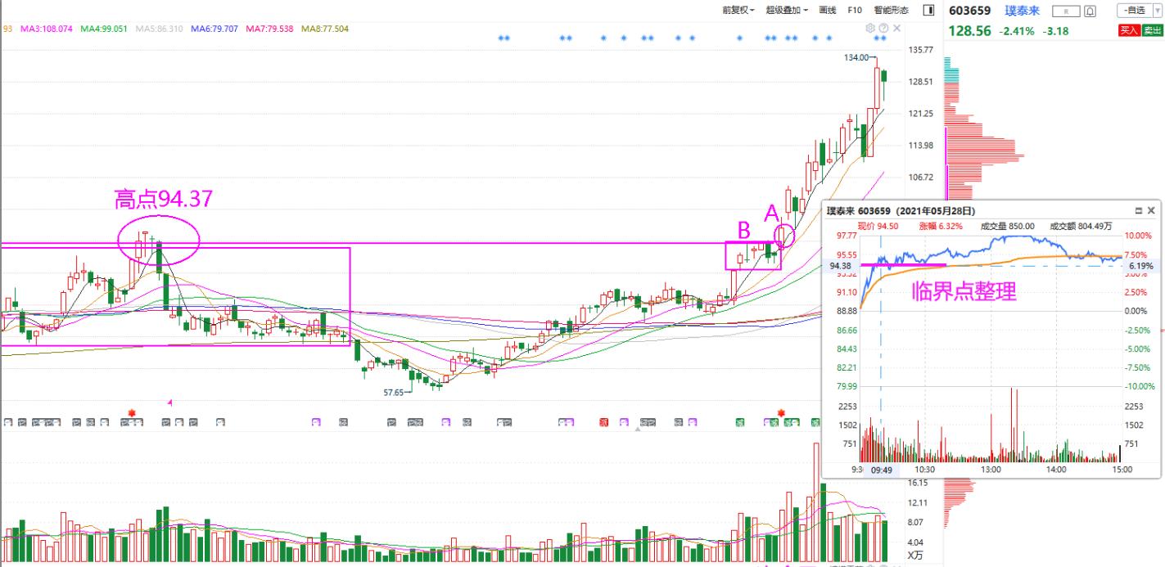This screenshot has height=567, width=1165.
Task: Click the 134.00 high price label
Action: coord(856,57)
